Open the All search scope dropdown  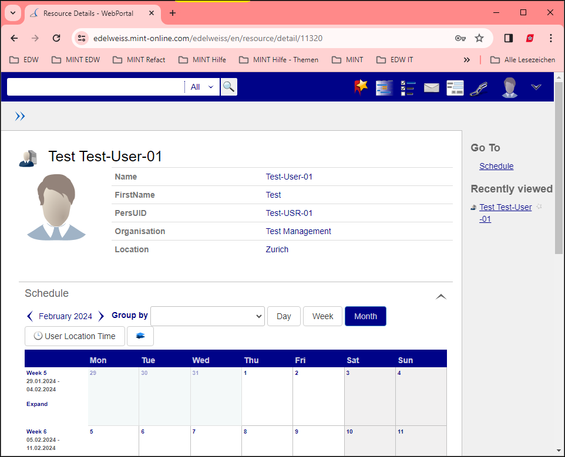(x=202, y=87)
